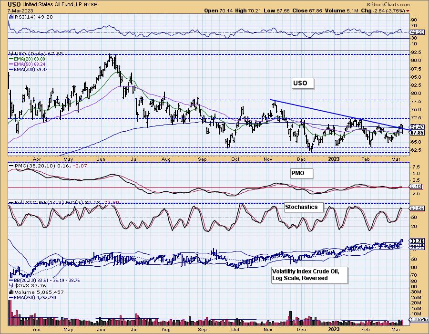The width and height of the screenshot is (429, 334).
Task: Click the 87.5 price axis label
Action: pos(416,69)
